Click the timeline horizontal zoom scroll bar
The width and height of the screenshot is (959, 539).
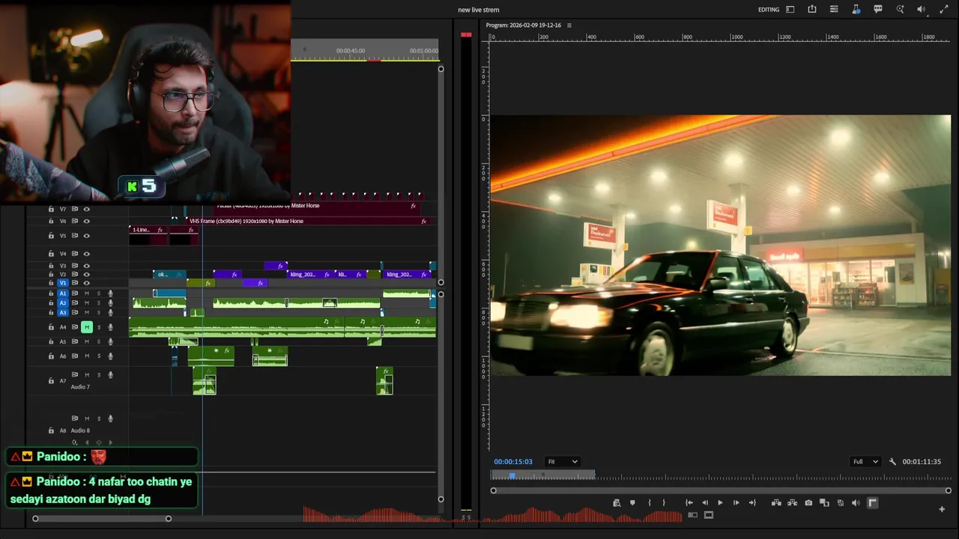101,518
